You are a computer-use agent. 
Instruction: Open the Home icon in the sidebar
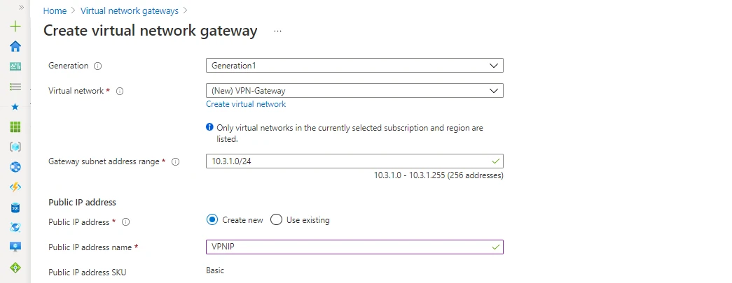[15, 46]
